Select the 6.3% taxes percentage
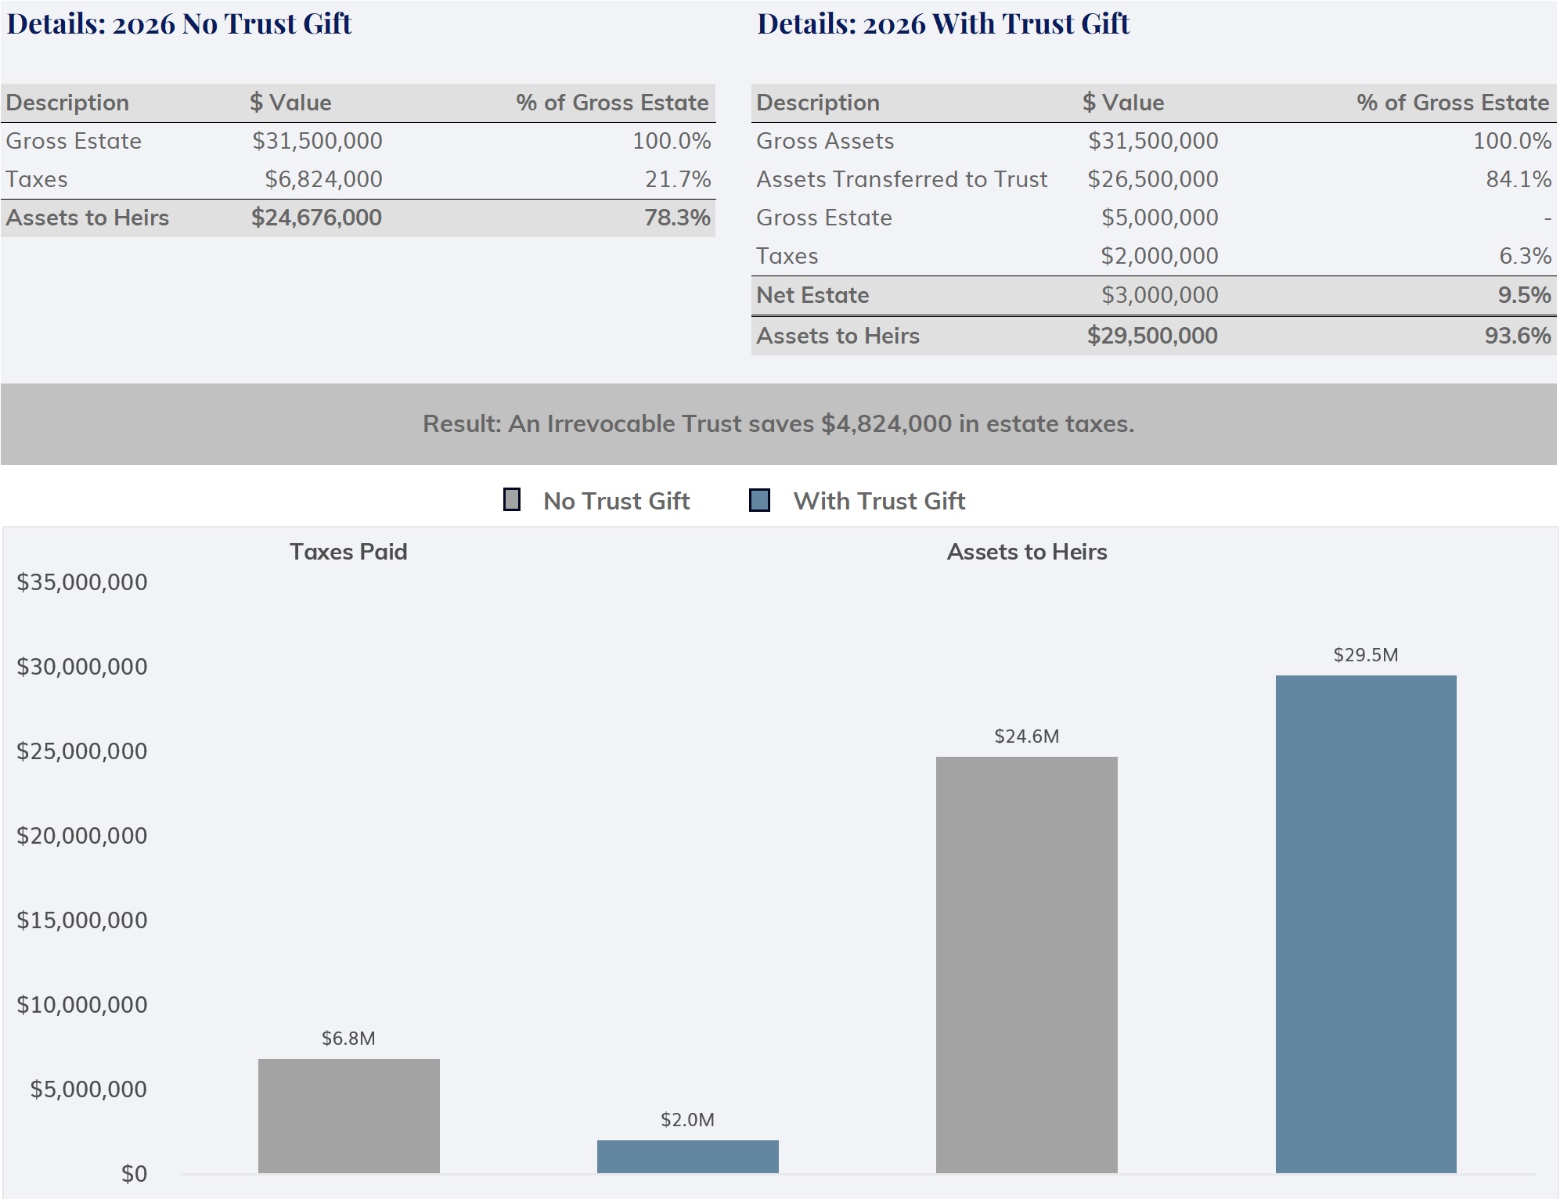The image size is (1560, 1199). click(1525, 256)
